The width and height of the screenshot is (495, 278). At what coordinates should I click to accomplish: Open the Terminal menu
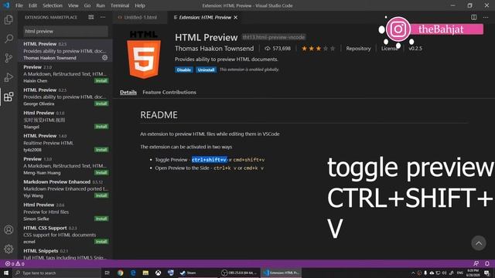click(x=120, y=5)
